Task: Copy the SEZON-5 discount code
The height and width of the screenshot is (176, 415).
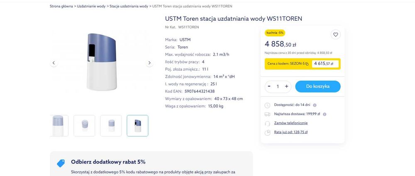Action: click(307, 64)
